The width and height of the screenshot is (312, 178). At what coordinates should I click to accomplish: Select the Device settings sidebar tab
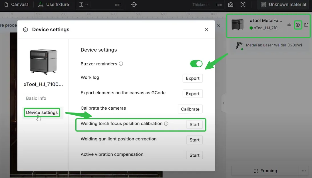[42, 112]
